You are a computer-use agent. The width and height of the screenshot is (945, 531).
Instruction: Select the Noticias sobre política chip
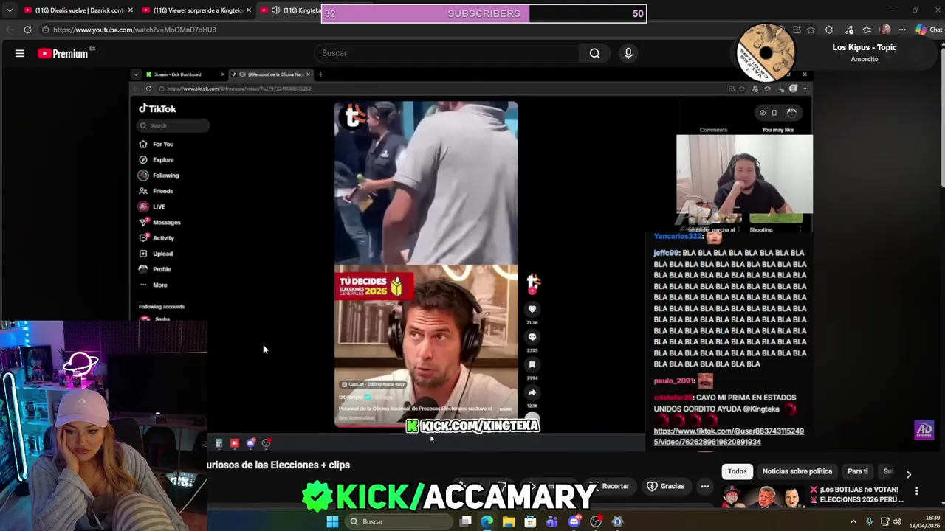[797, 471]
